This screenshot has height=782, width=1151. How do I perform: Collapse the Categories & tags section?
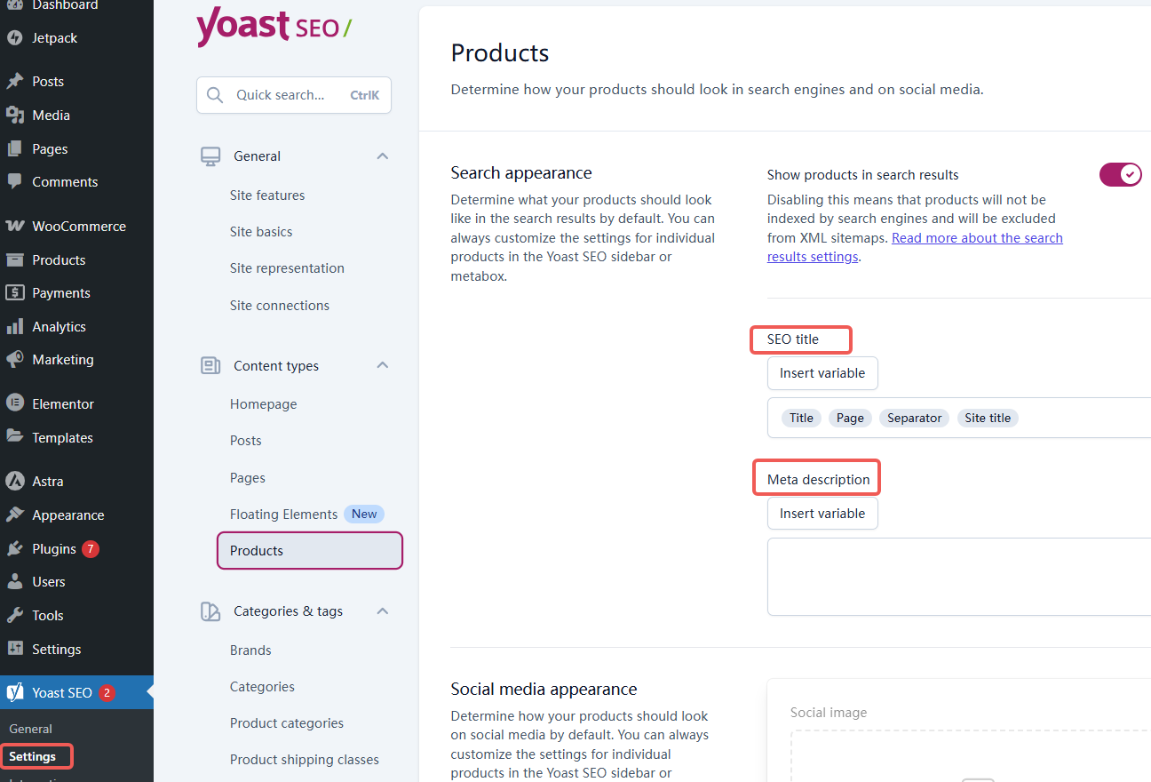(382, 610)
